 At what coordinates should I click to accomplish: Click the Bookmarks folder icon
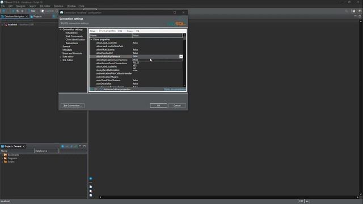pos(5,155)
